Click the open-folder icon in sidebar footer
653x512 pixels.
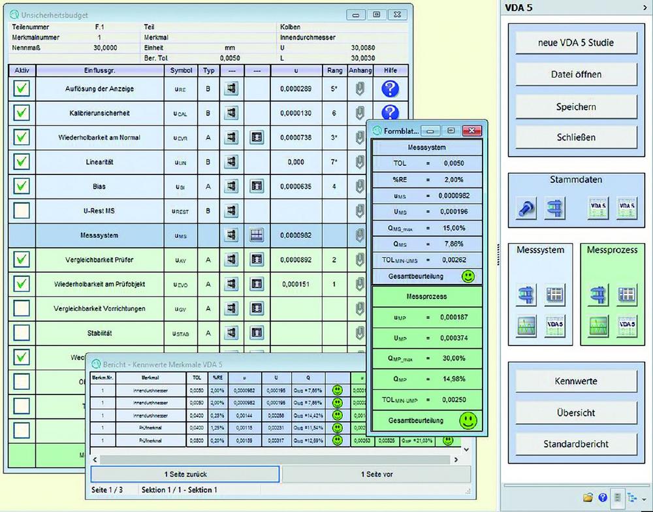588,497
